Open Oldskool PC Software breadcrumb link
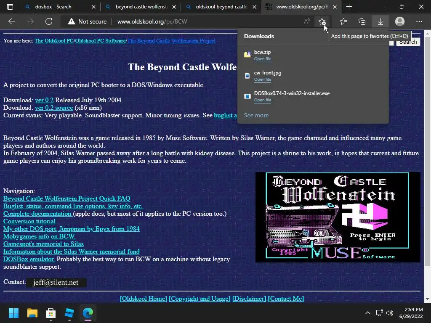The width and height of the screenshot is (431, 323). (100, 41)
